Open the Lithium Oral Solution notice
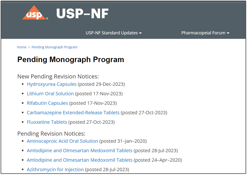Image resolution: width=247 pixels, height=175 pixels. [50, 94]
